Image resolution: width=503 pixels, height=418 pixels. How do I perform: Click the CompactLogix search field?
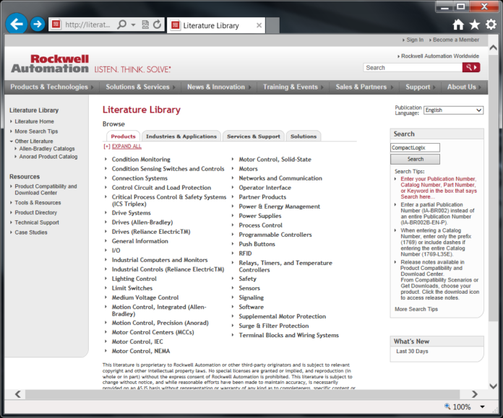415,147
